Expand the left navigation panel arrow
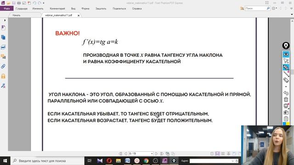 (5, 20)
